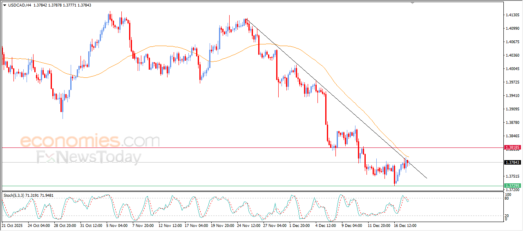Click the 7 Nov 20:00 time label
This screenshot has width=523, height=231.
[x=143, y=225]
